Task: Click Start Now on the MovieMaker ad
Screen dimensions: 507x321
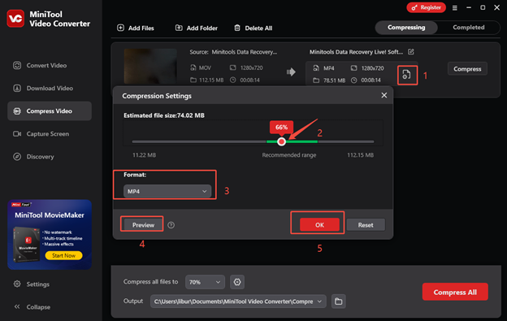Action: point(63,255)
